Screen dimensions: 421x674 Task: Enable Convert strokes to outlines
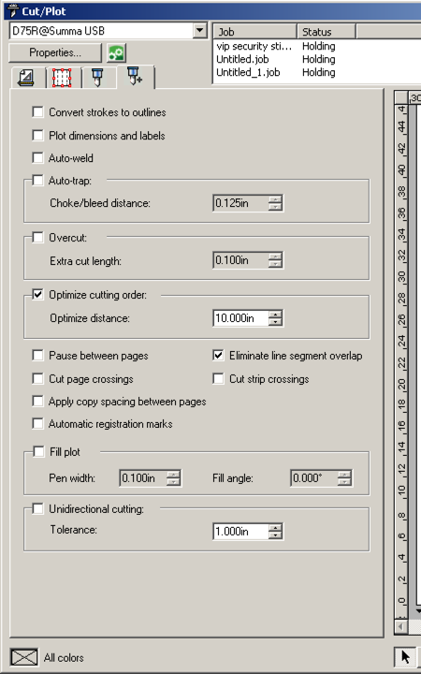tap(37, 112)
